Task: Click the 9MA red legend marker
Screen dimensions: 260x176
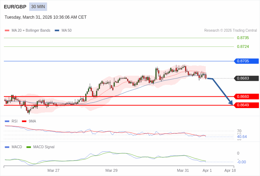Action: tap(24, 121)
